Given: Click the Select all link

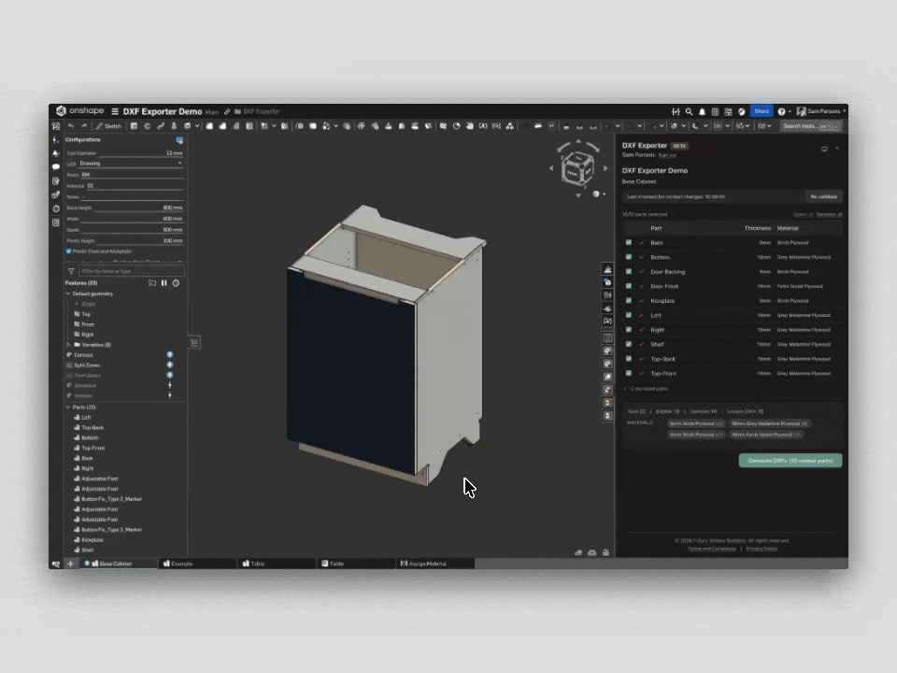Looking at the screenshot, I should pos(804,215).
